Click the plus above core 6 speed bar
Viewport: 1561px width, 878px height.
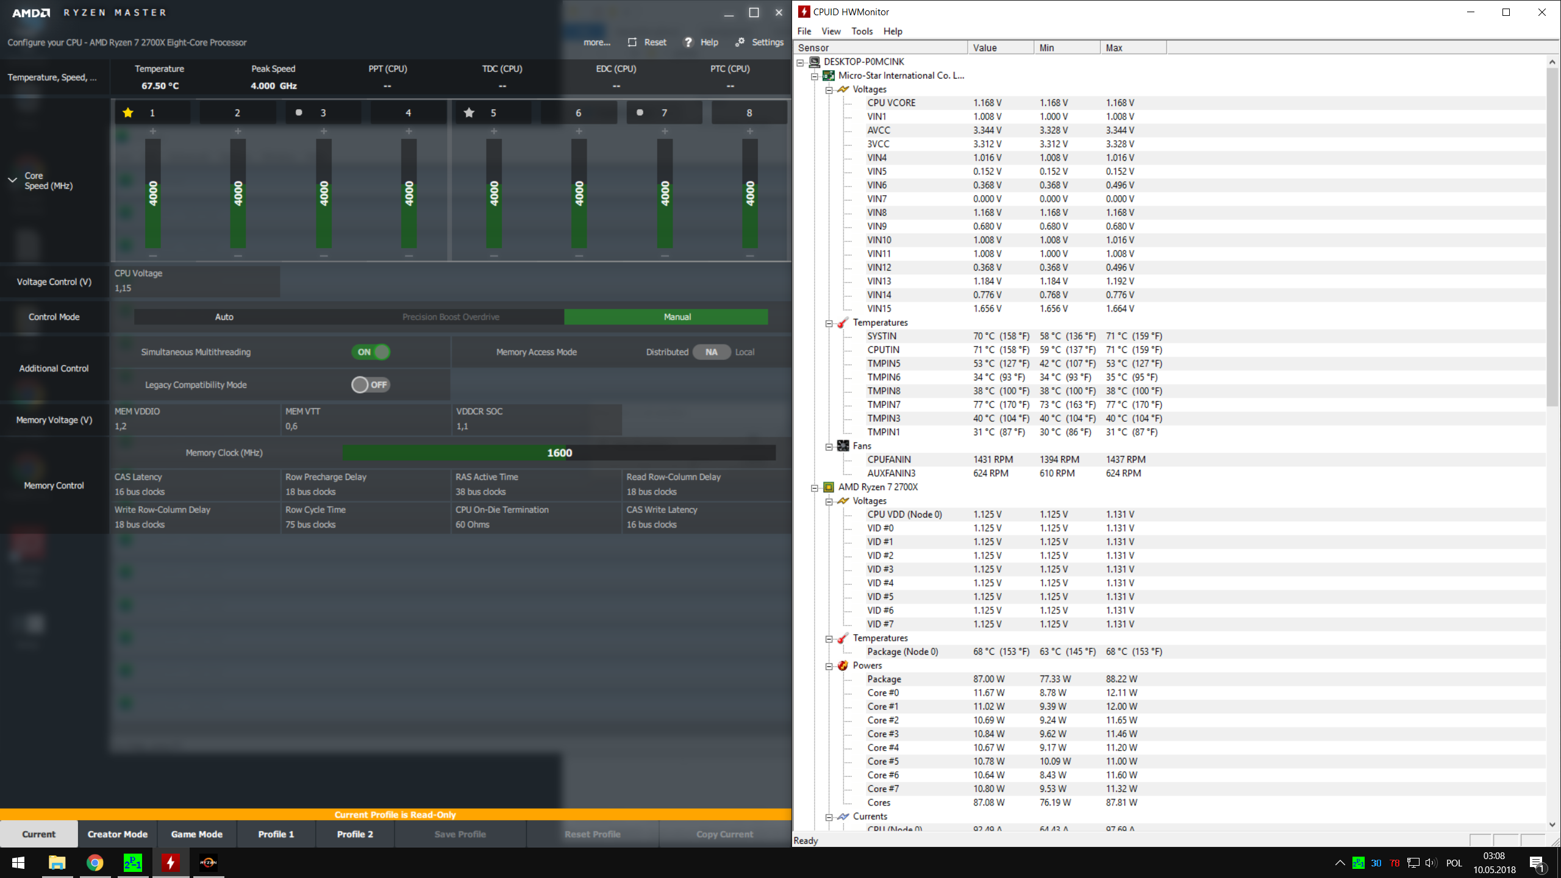[579, 131]
